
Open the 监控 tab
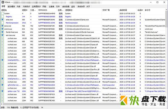click(73, 6)
